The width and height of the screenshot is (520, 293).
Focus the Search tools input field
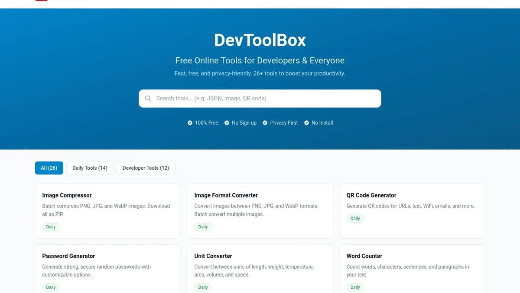tap(260, 99)
